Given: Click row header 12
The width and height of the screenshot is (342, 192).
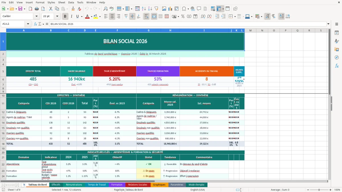Looking at the screenshot, I should 3,112.
